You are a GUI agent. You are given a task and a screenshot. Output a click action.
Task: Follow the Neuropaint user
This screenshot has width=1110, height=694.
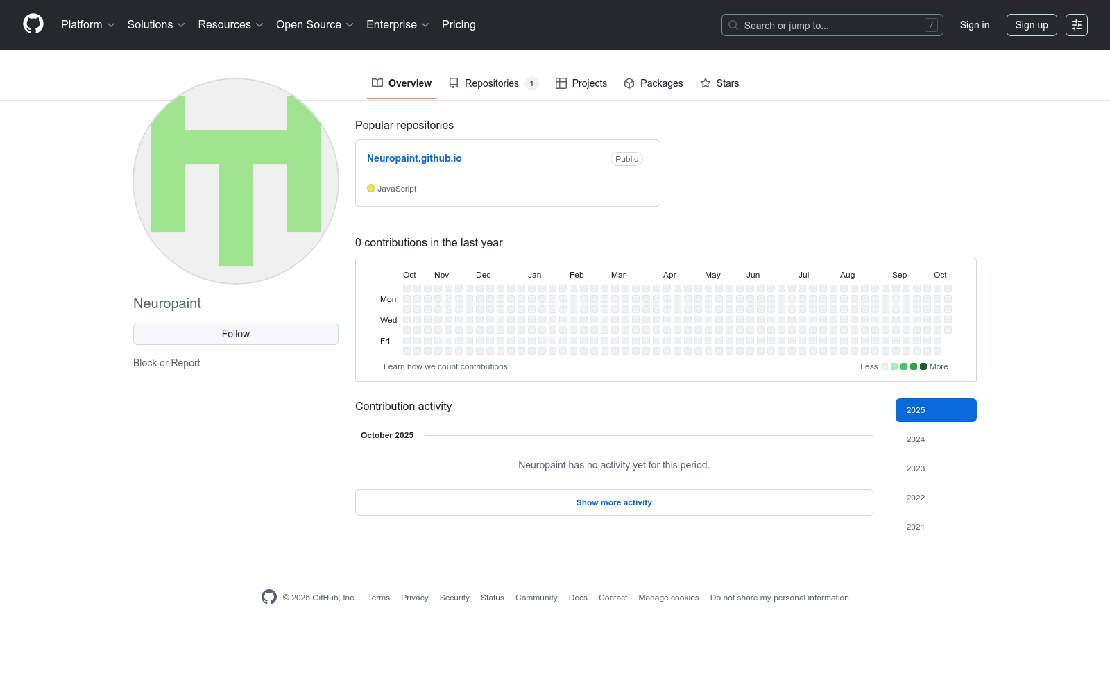236,334
